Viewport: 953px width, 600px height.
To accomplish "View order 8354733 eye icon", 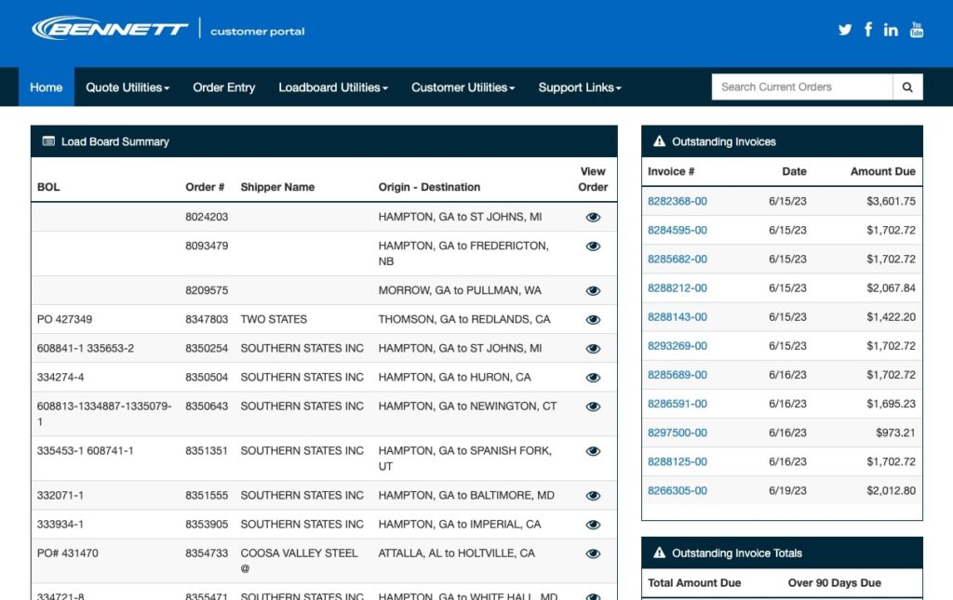I will click(x=593, y=553).
